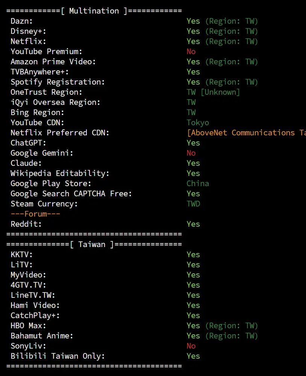This screenshot has width=306, height=376.
Task: Click OneTrust Region TW [Unknown] value
Action: (213, 92)
